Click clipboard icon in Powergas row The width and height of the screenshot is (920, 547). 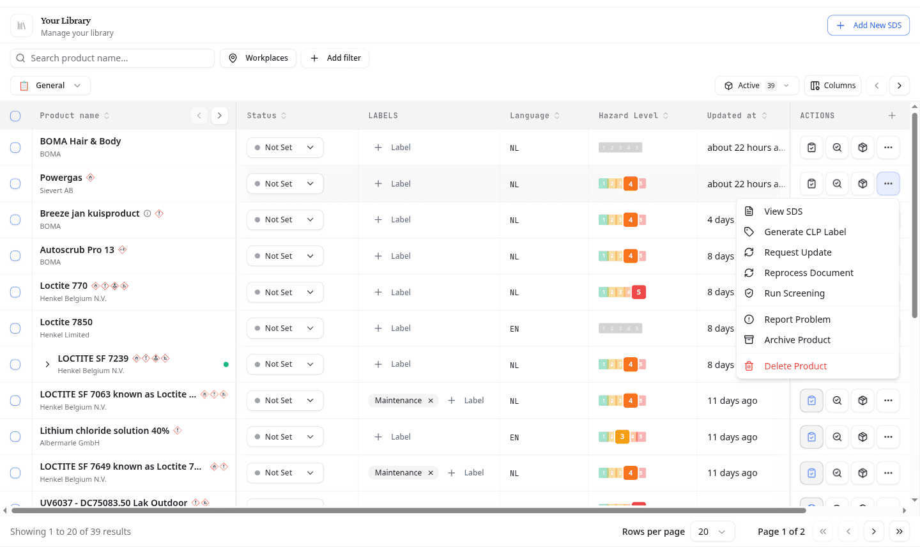pos(811,184)
